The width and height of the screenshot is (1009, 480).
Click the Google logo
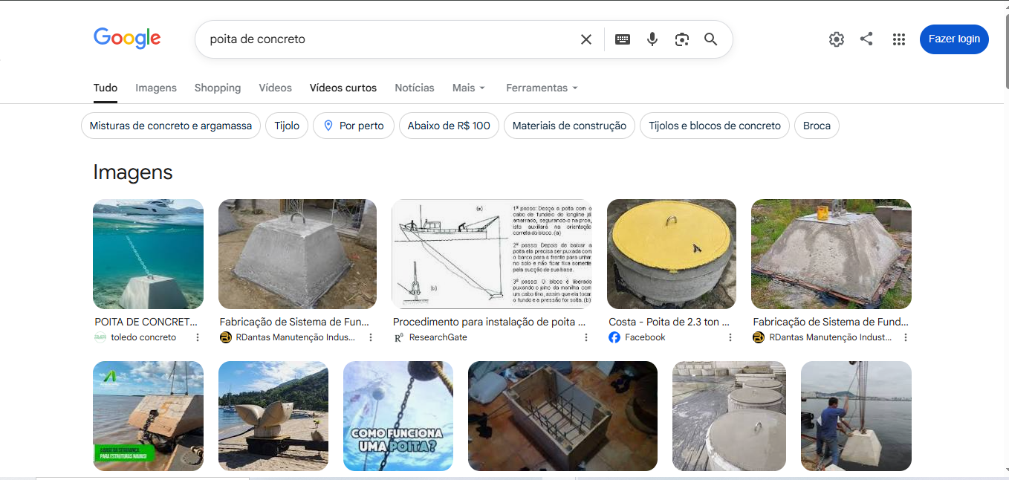click(x=127, y=39)
